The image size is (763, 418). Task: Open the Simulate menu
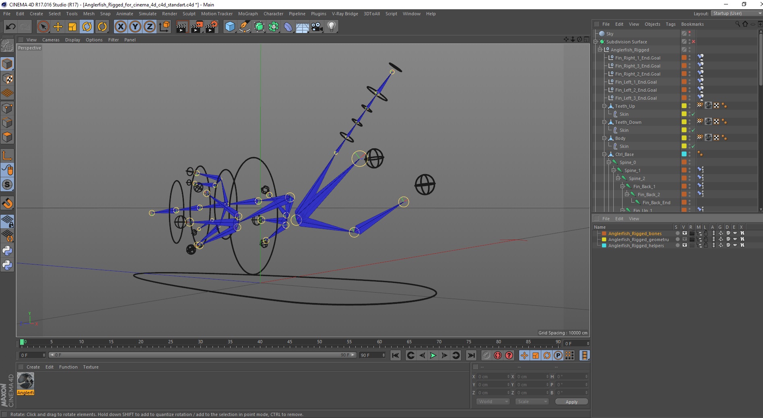[x=147, y=14]
